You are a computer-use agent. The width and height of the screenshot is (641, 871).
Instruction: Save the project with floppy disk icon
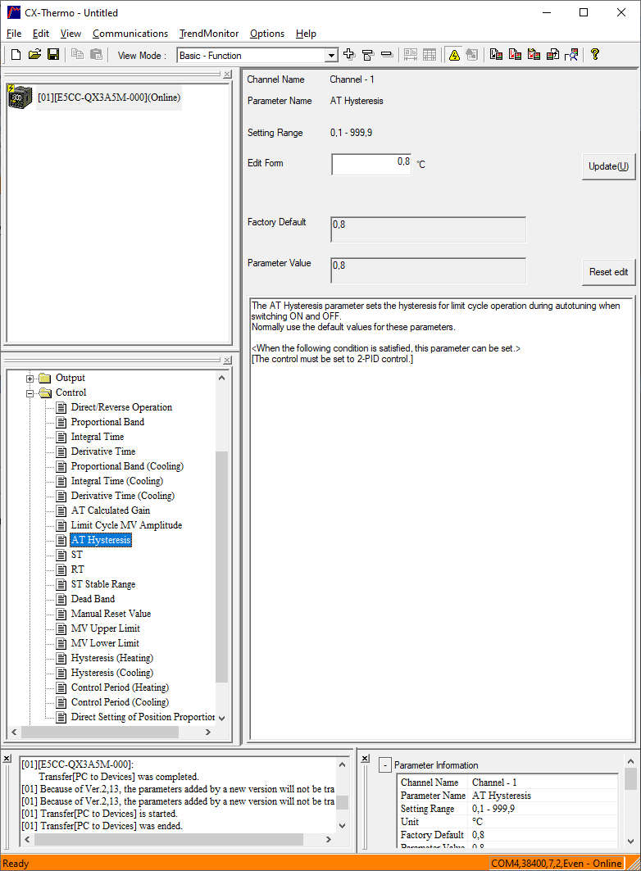pyautogui.click(x=53, y=54)
